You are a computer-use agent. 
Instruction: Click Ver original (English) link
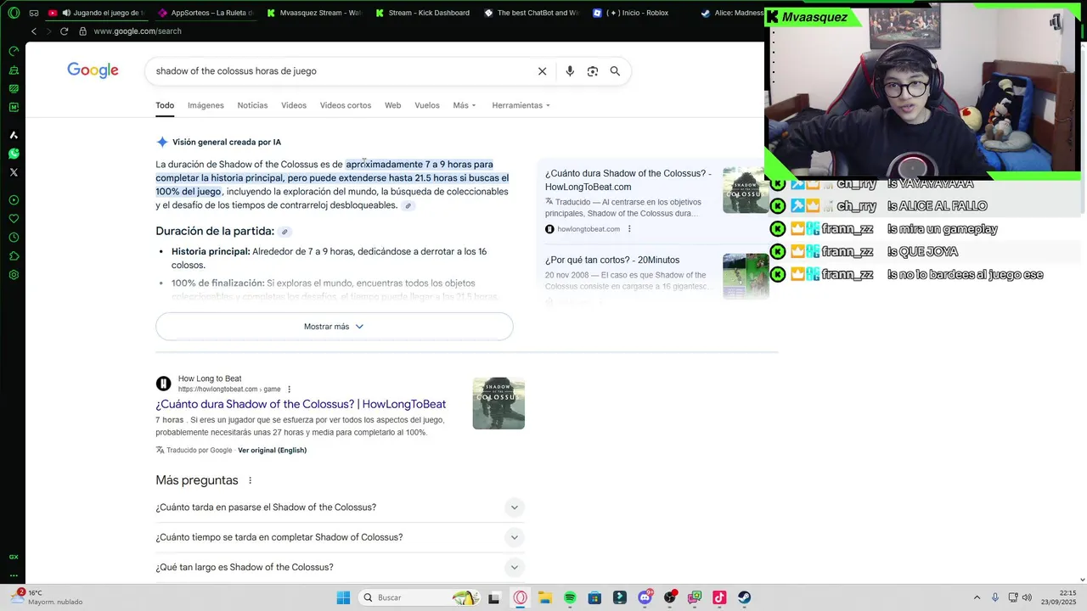point(272,450)
